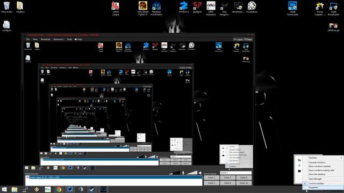Open the View menu in XSplit

(x=35, y=39)
